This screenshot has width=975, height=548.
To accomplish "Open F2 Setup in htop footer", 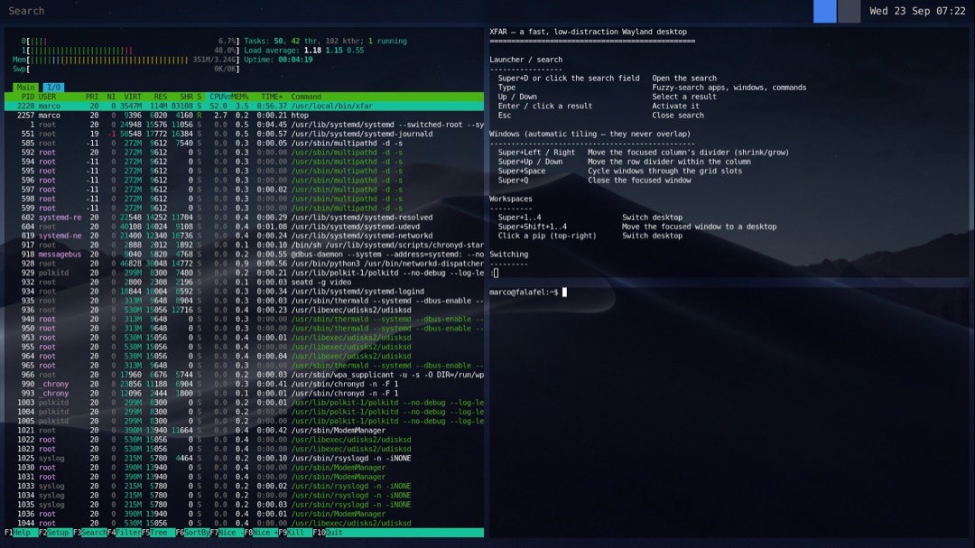I will 55,533.
